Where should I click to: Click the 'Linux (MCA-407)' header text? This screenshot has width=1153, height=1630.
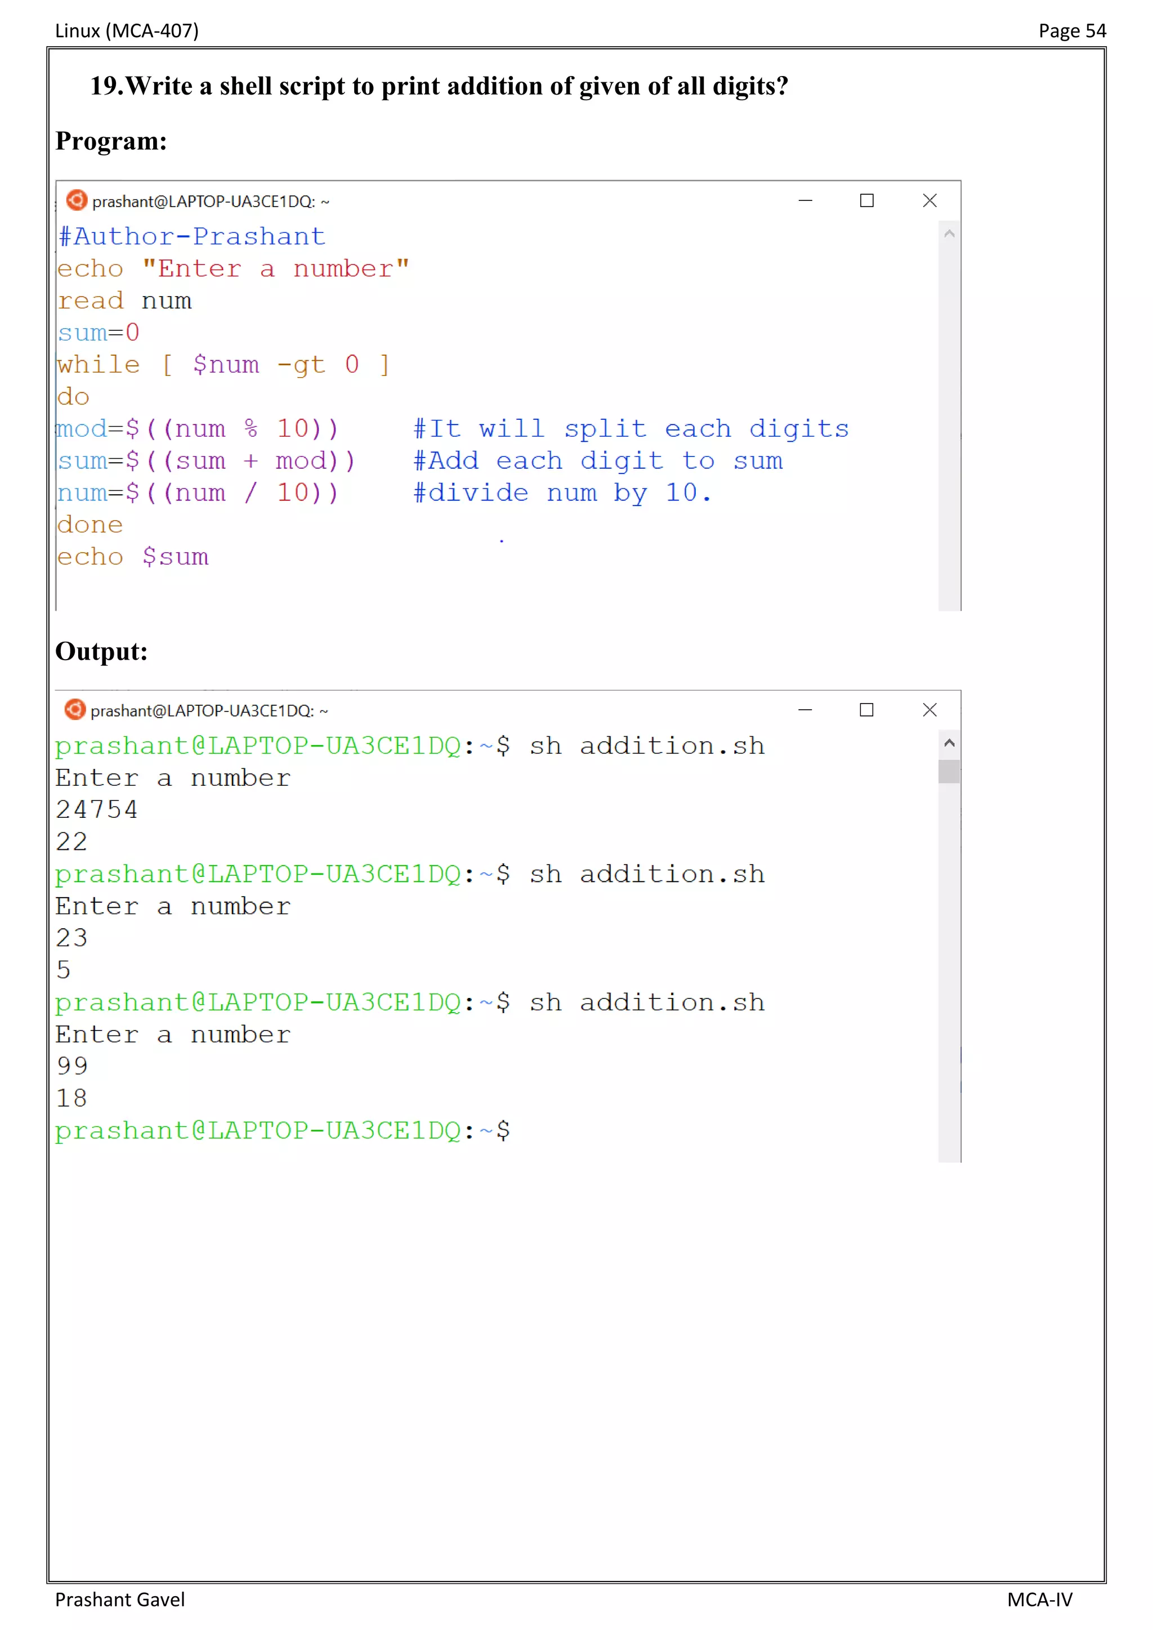127,30
